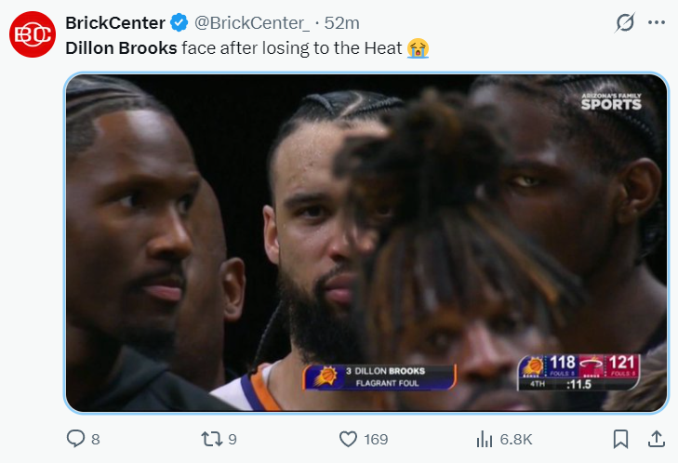Click the repost count of 9

tap(232, 439)
